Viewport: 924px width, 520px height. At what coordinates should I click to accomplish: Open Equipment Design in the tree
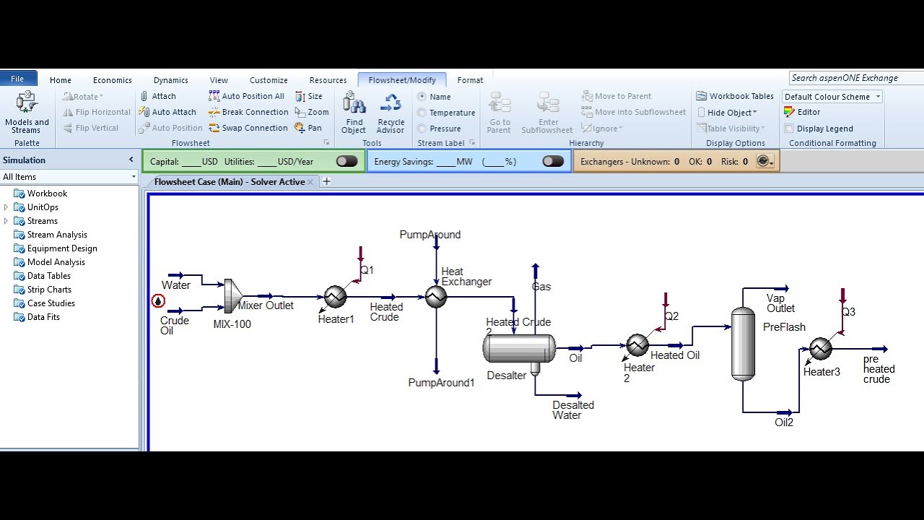point(62,248)
